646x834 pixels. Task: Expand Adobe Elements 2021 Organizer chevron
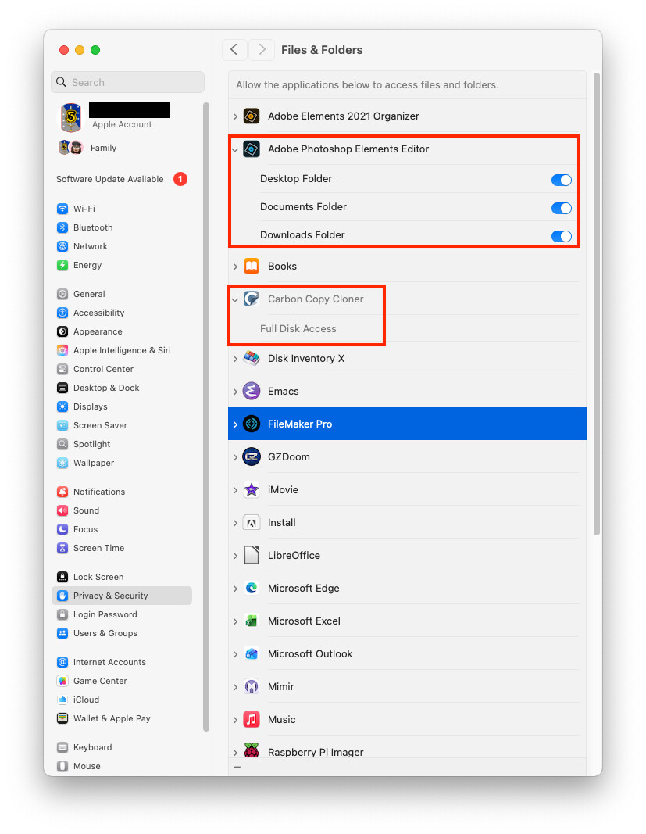pyautogui.click(x=235, y=116)
